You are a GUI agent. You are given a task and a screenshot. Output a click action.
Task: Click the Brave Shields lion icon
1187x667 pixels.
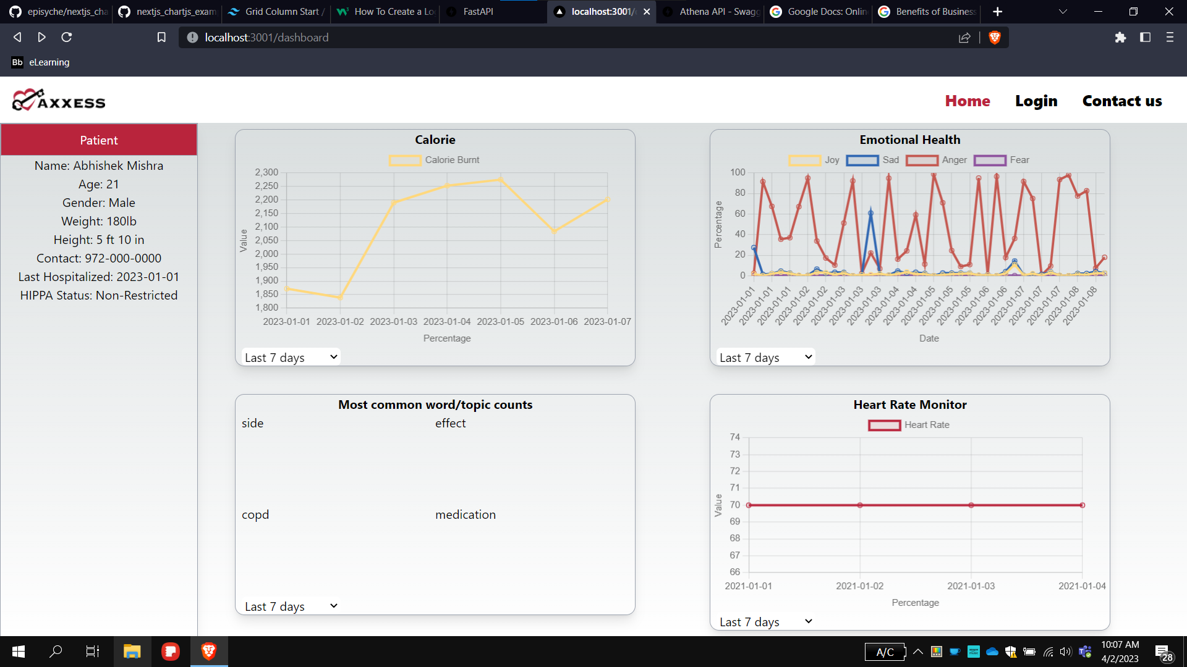pyautogui.click(x=995, y=38)
